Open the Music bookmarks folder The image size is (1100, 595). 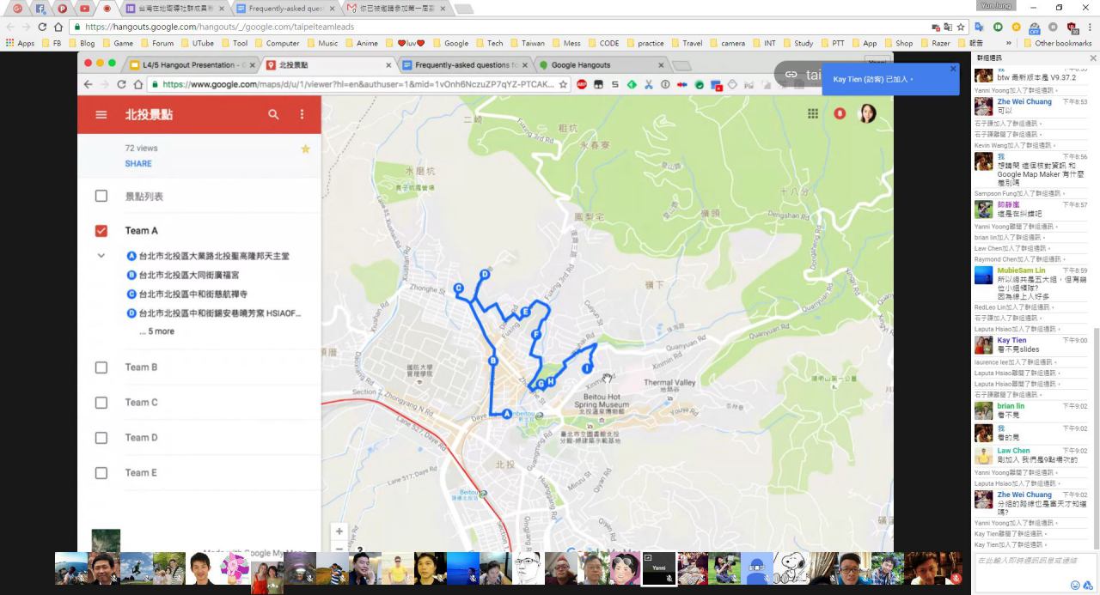pos(321,43)
